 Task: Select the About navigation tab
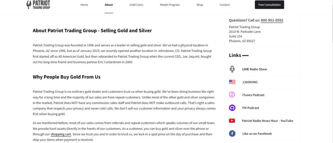click(109, 5)
